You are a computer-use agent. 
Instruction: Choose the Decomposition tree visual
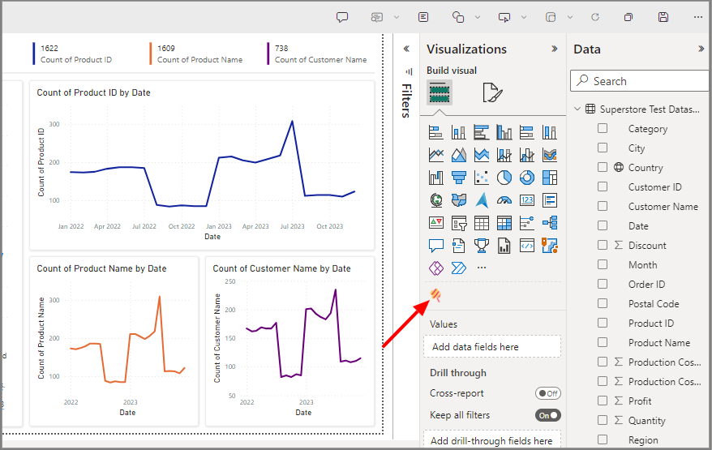(x=550, y=223)
